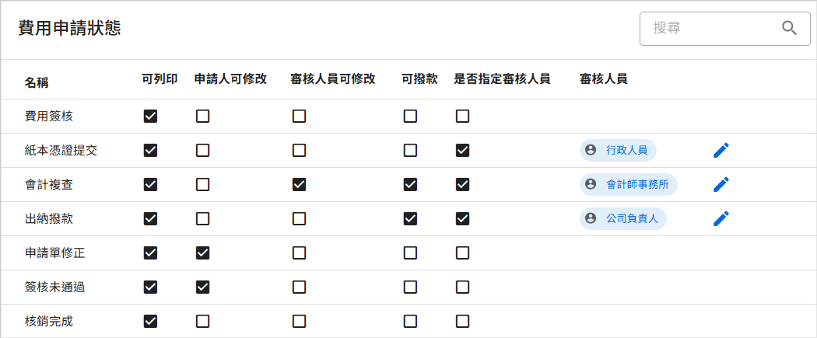This screenshot has width=817, height=338.
Task: Disable 可撥款 for 出納撥款
Action: [411, 219]
